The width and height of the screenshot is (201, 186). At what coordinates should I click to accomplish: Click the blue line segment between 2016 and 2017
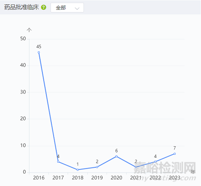click(48, 107)
